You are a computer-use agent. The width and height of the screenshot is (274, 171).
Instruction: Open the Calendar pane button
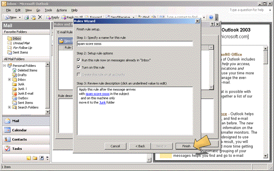click(x=26, y=130)
